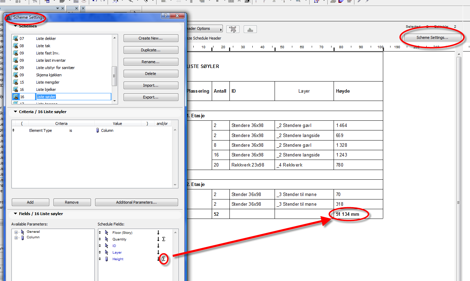This screenshot has width=470, height=281.
Task: Click the Column icon in Criteria value
Action: click(98, 130)
